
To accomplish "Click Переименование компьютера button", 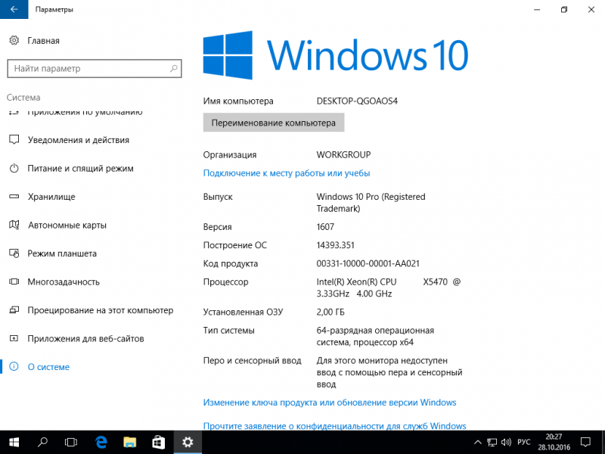I will (274, 123).
